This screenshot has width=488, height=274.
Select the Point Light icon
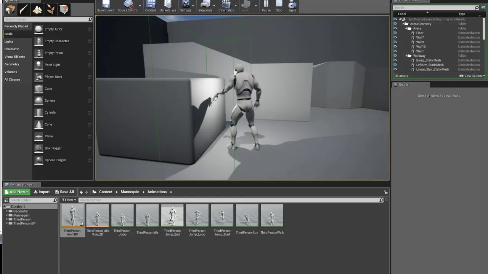39,65
